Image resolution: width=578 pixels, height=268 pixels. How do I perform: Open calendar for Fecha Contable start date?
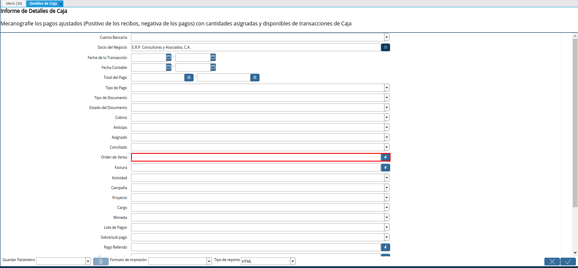pos(169,67)
